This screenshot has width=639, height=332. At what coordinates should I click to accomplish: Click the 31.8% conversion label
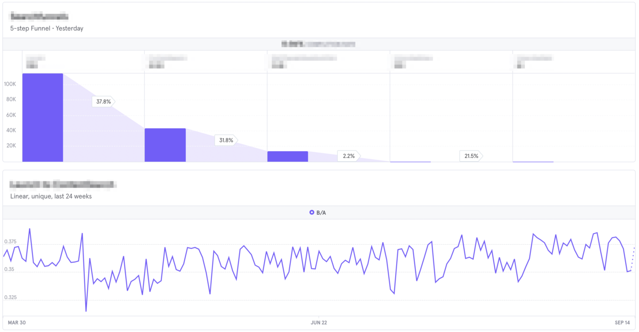pos(226,140)
